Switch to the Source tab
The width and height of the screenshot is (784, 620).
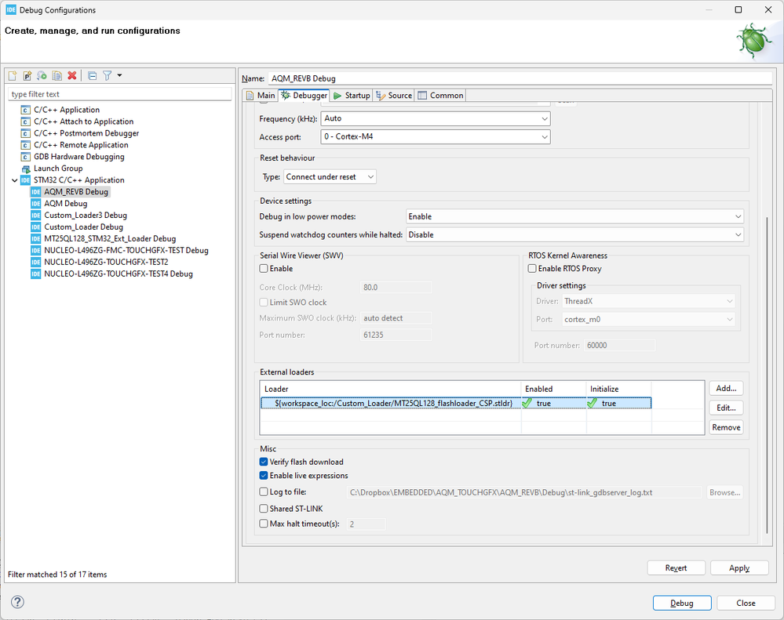[394, 96]
